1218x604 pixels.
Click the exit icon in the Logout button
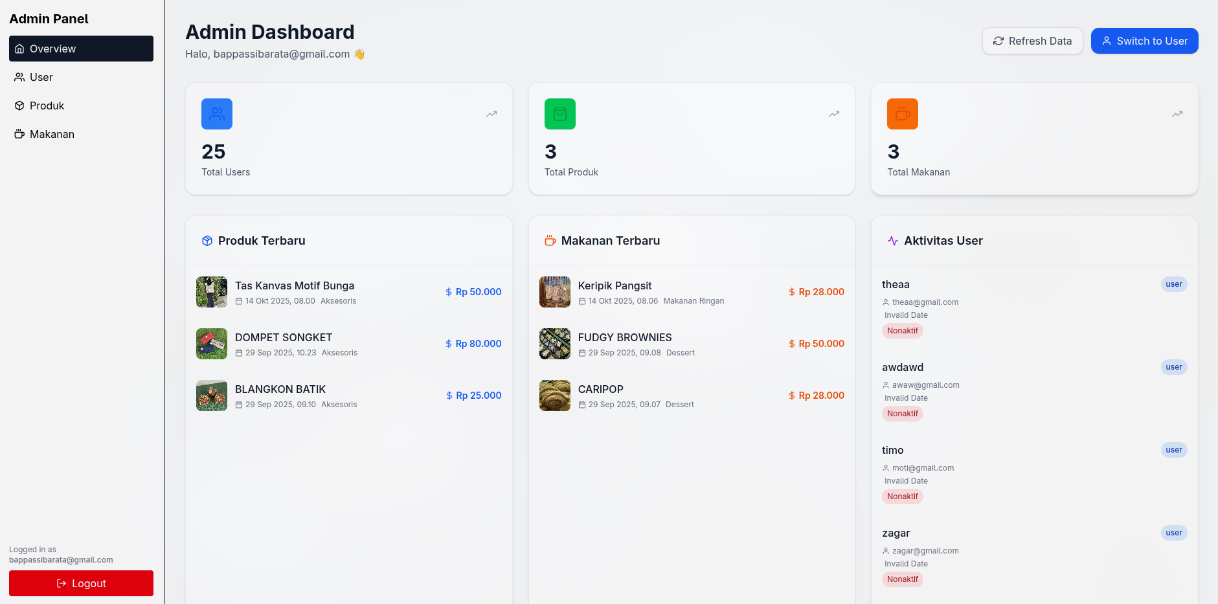click(62, 583)
